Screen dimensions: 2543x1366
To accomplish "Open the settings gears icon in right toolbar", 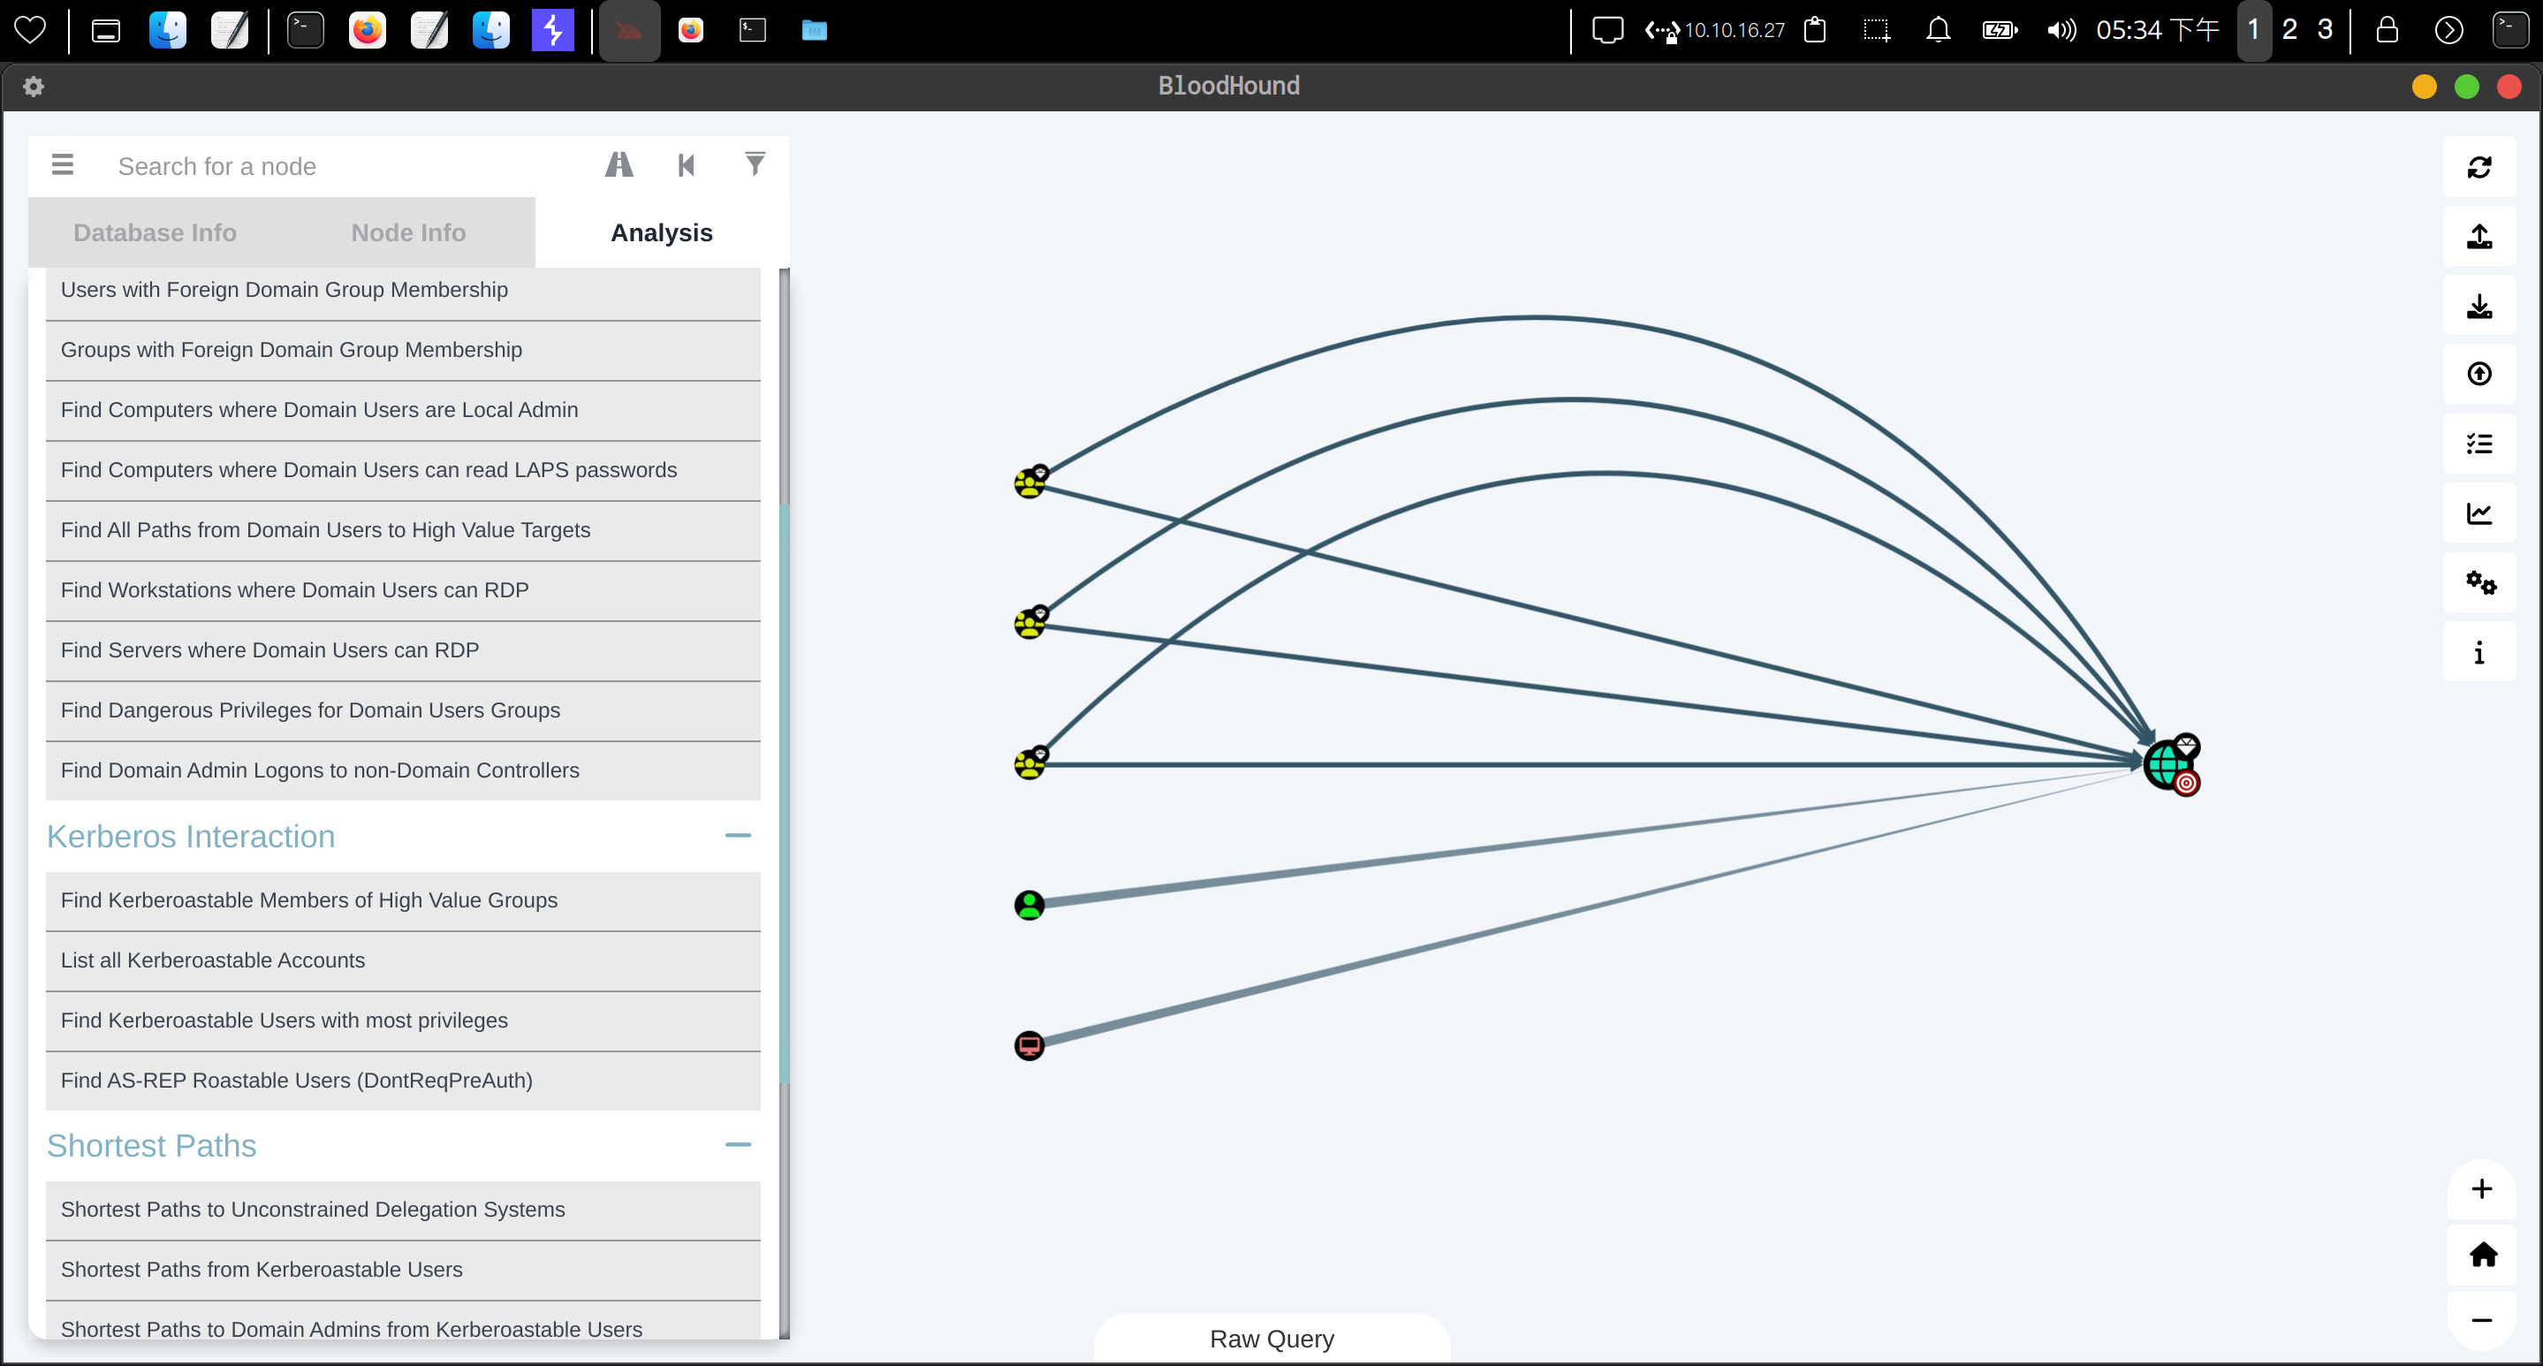I will click(x=2478, y=583).
